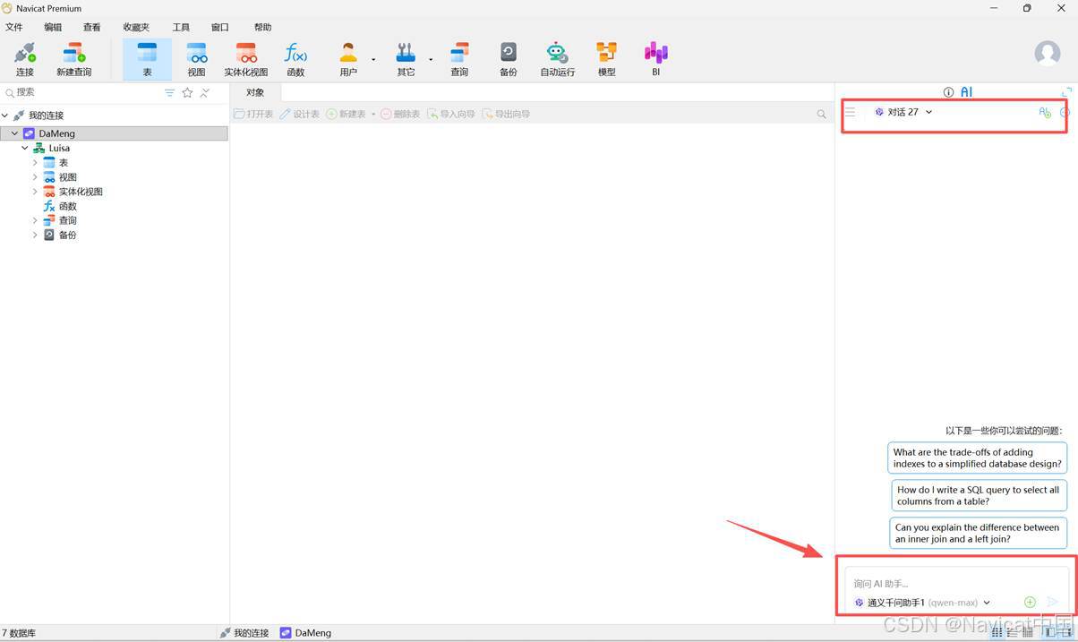Viewport: 1078px width, 642px height.
Task: Click the 导入向导 button
Action: [x=450, y=114]
